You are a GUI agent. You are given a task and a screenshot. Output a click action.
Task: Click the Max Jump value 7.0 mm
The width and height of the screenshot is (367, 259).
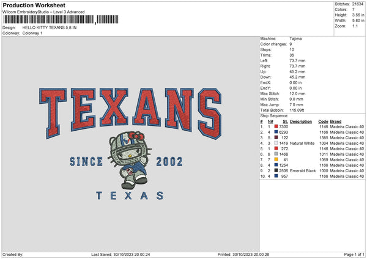[296, 104]
